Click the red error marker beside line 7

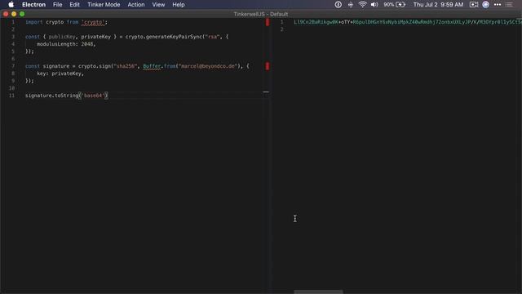coord(268,66)
